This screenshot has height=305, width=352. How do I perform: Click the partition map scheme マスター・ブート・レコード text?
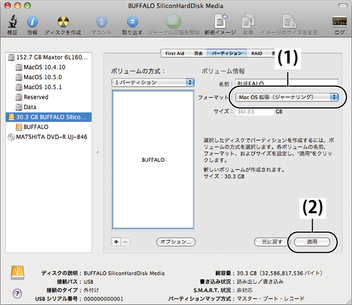point(270,299)
